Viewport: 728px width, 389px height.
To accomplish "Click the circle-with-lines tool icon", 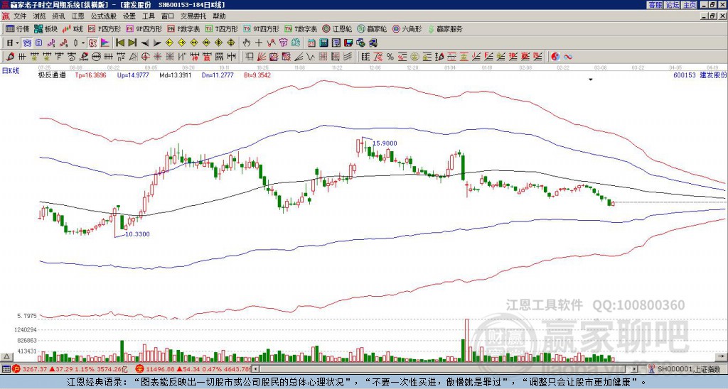I will (x=96, y=57).
